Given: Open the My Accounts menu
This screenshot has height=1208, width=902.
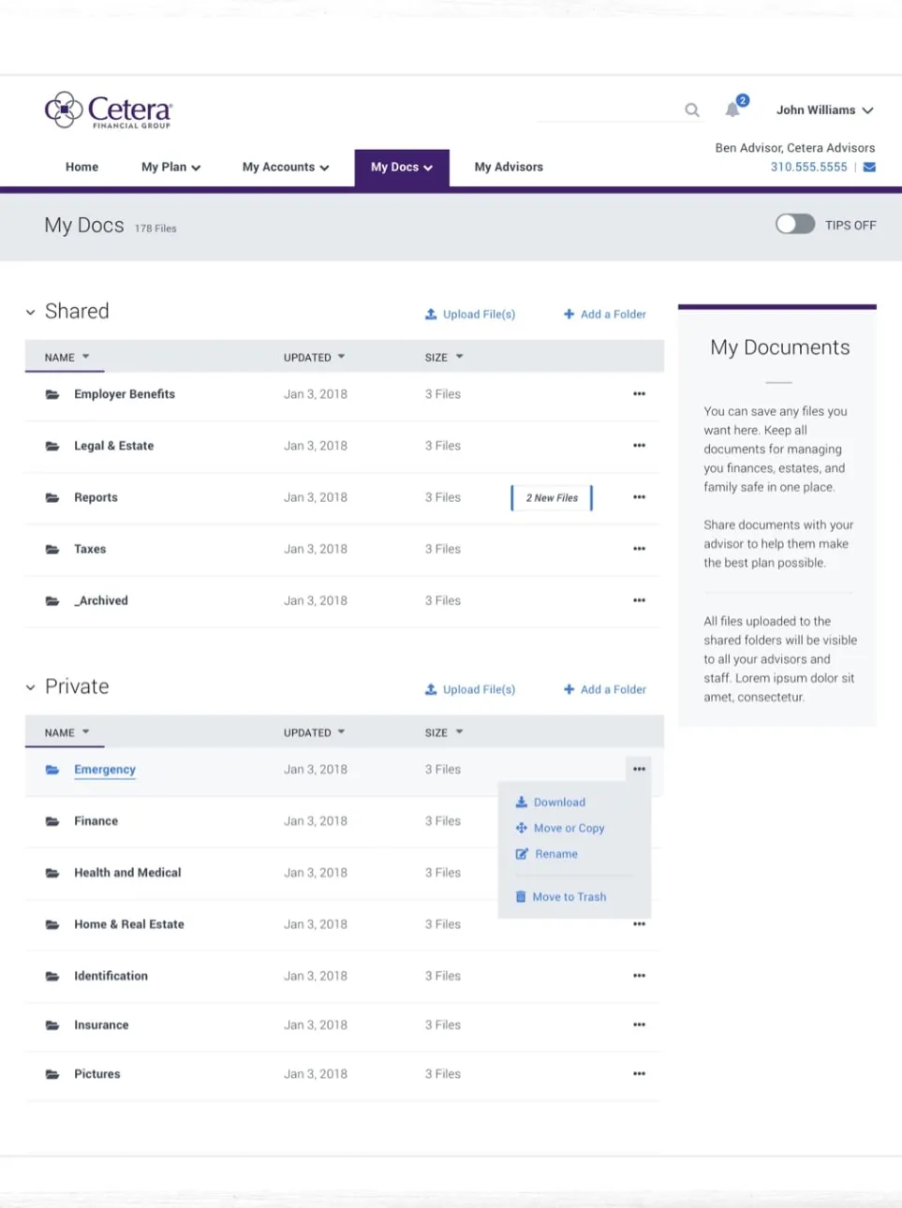Looking at the screenshot, I should tap(286, 168).
